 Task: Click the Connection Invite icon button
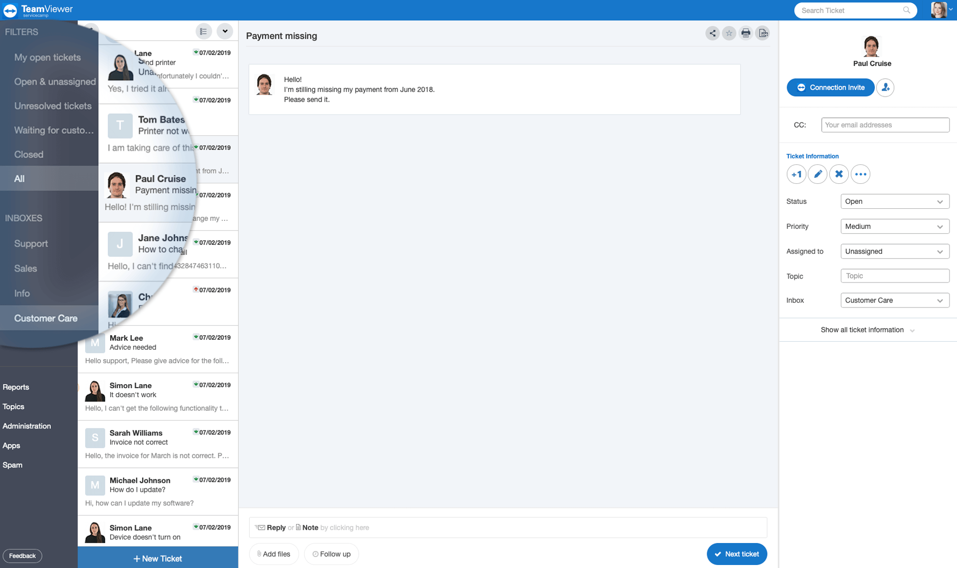[x=801, y=87]
